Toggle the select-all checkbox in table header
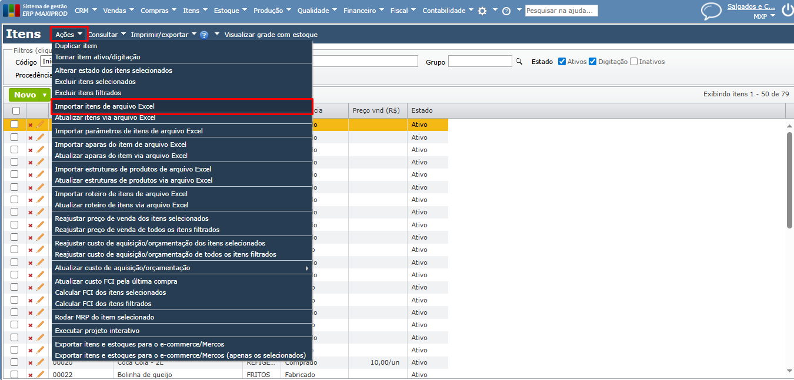 tap(16, 110)
